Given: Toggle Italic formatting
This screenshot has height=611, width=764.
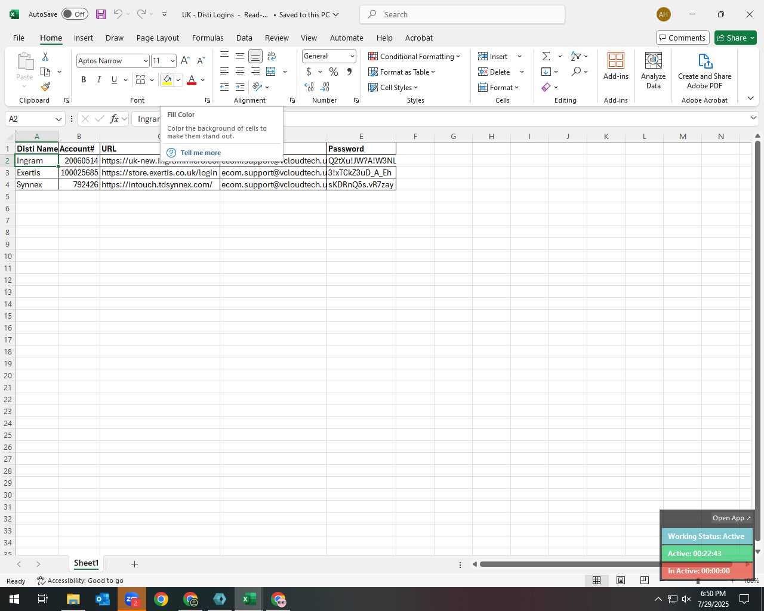Looking at the screenshot, I should pos(99,80).
